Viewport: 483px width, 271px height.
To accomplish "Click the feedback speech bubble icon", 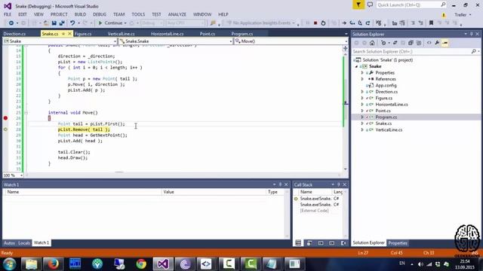I will pos(370,5).
